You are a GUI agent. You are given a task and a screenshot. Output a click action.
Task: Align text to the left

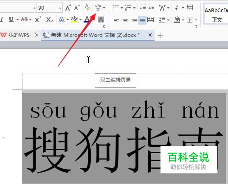(x=116, y=20)
